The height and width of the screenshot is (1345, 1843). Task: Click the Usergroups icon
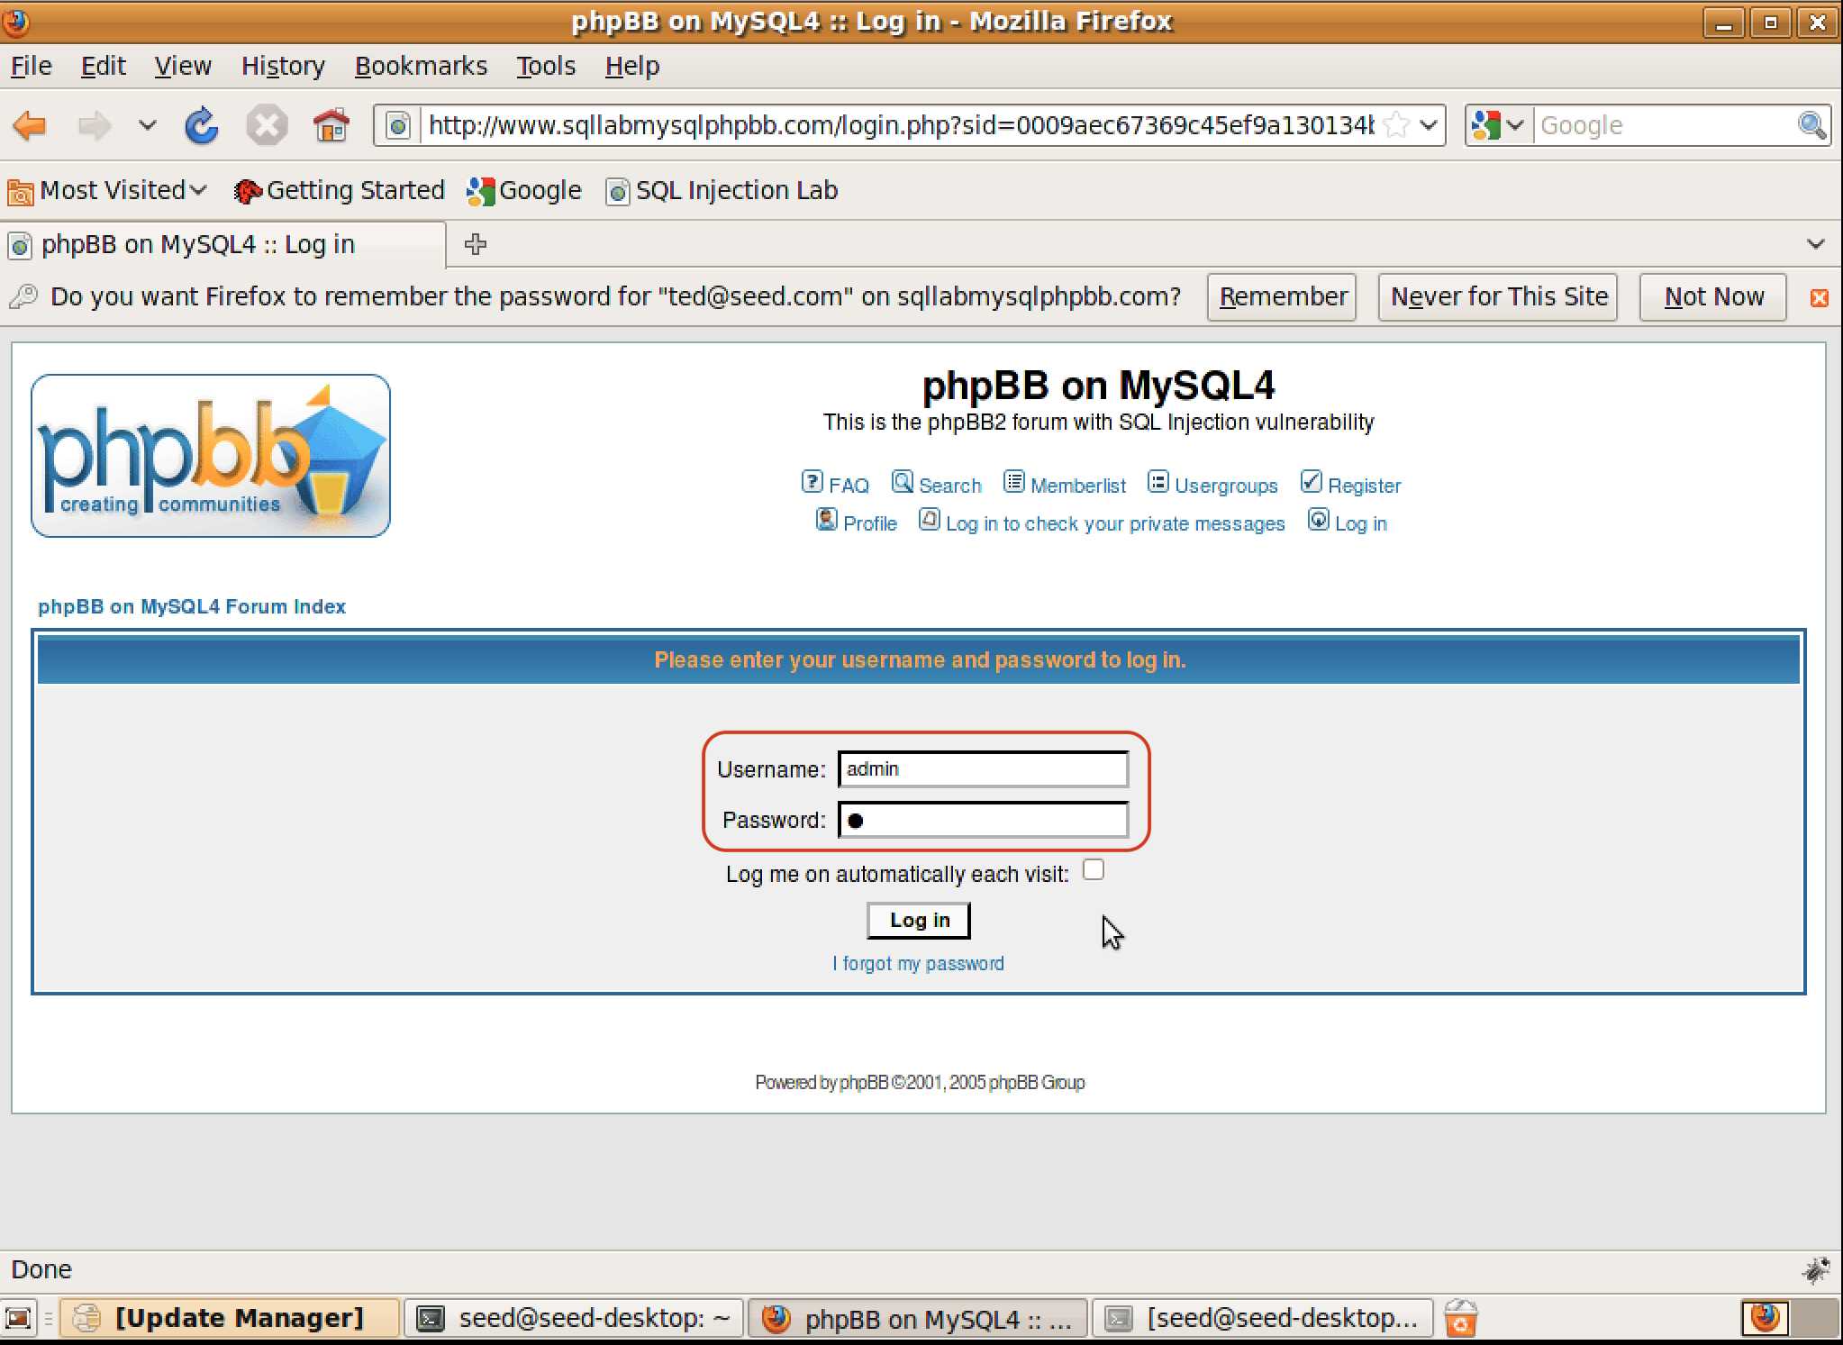pos(1158,482)
